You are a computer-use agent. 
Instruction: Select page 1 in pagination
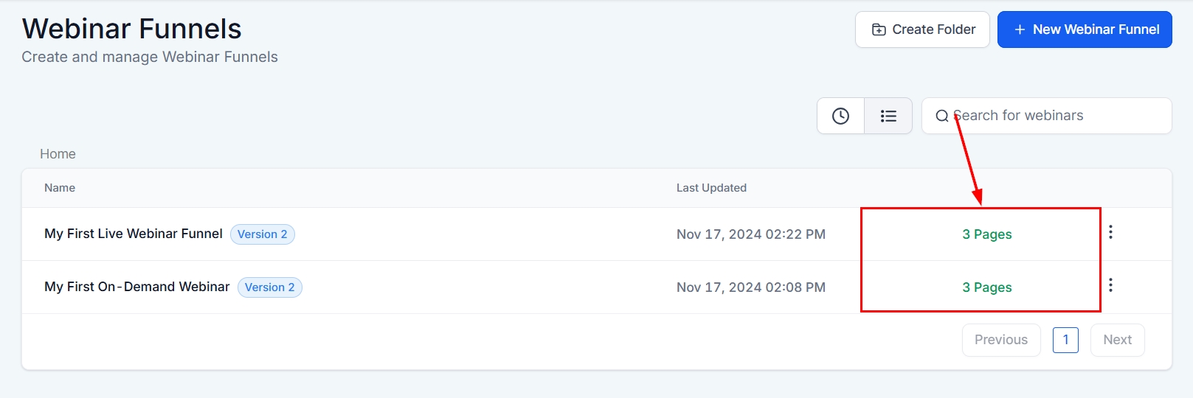[x=1065, y=340]
